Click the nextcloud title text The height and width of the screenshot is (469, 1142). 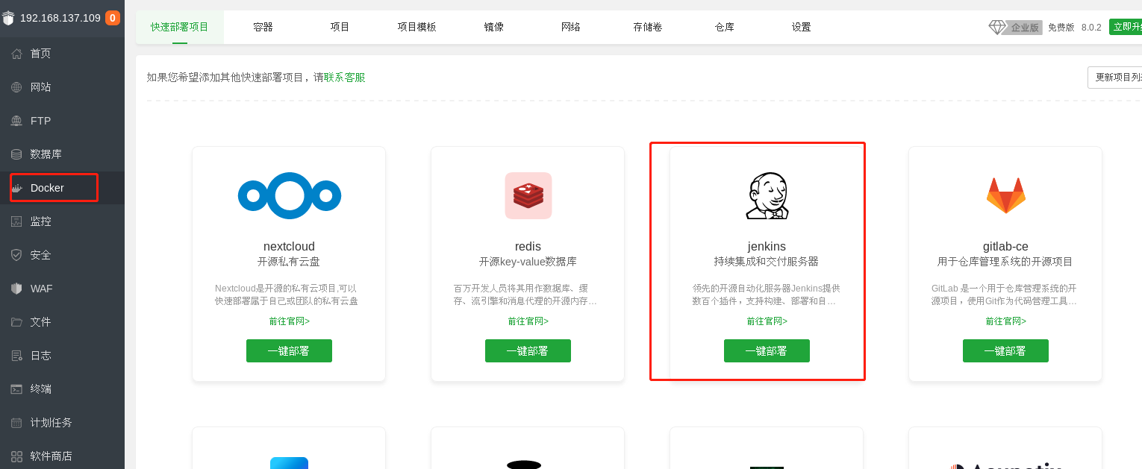pyautogui.click(x=289, y=247)
